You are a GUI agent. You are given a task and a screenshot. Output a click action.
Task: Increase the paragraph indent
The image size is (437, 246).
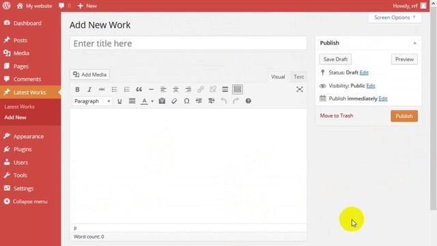(x=211, y=101)
